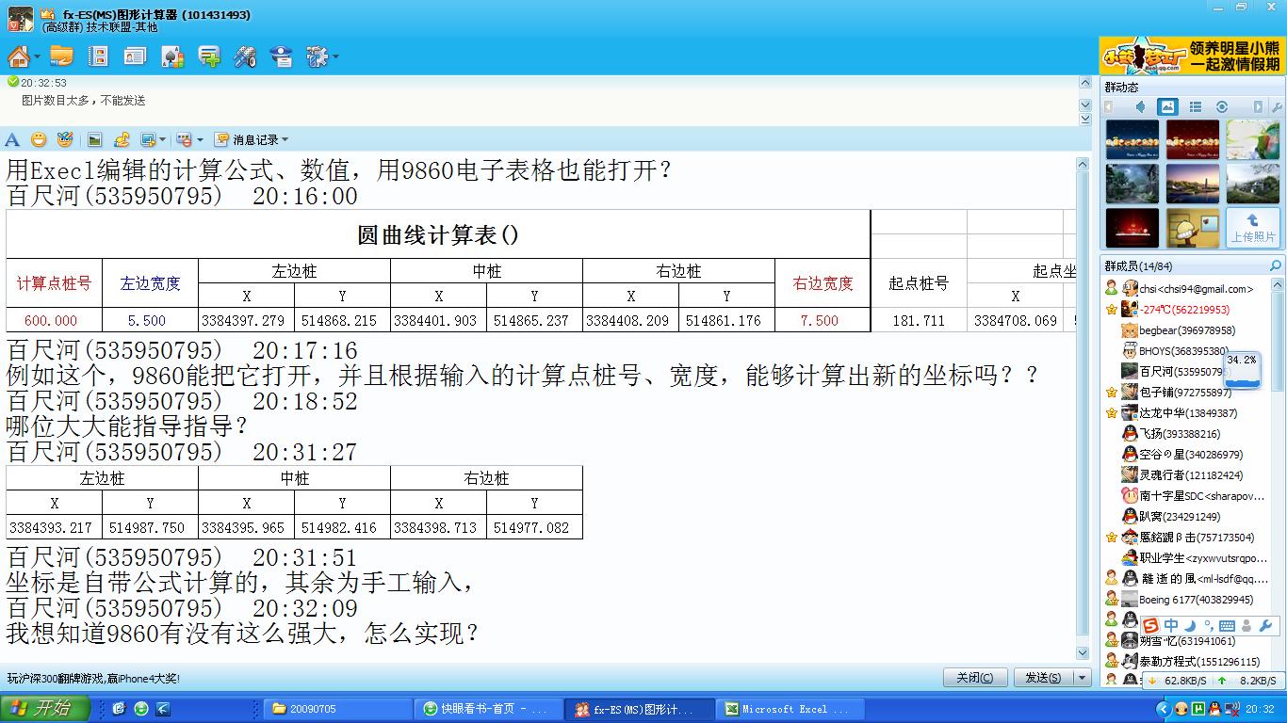Switch to Microsoft Excel taskbar item
1287x723 pixels.
[x=789, y=709]
